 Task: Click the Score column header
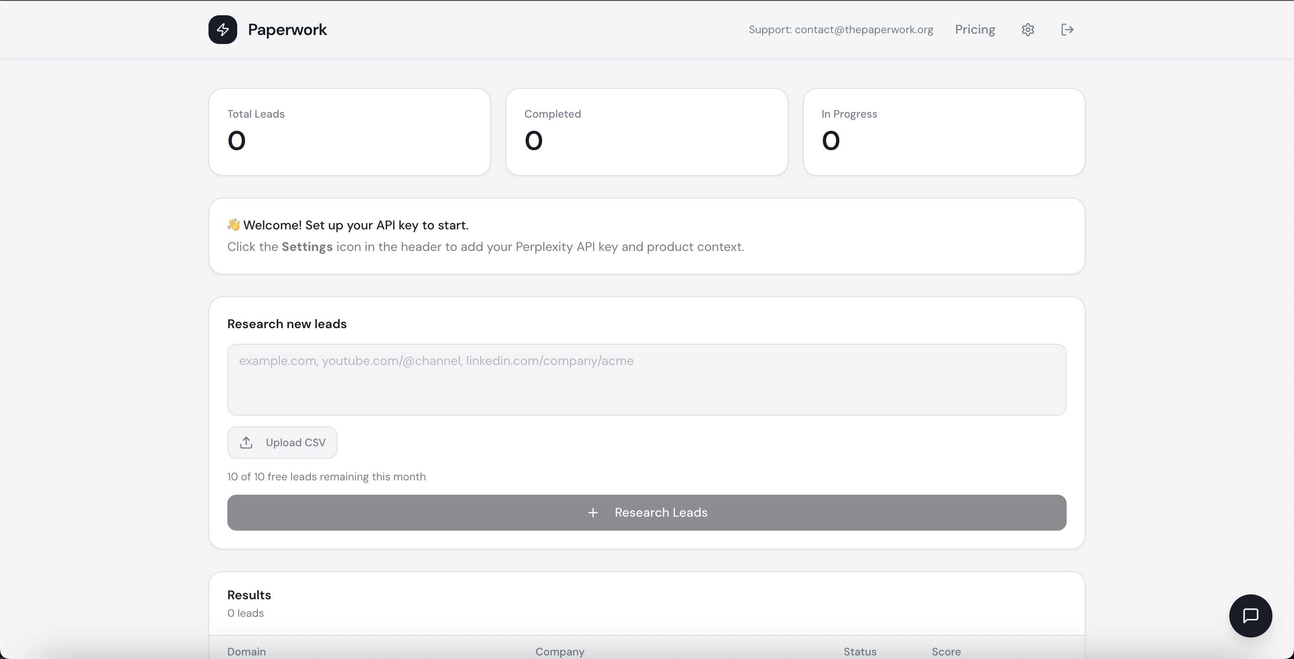tap(946, 651)
